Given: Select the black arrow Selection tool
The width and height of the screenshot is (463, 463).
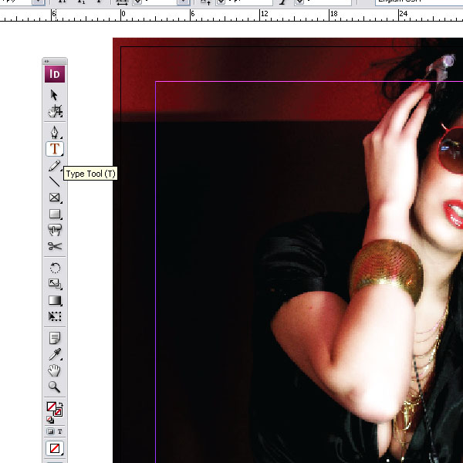Looking at the screenshot, I should coord(54,95).
